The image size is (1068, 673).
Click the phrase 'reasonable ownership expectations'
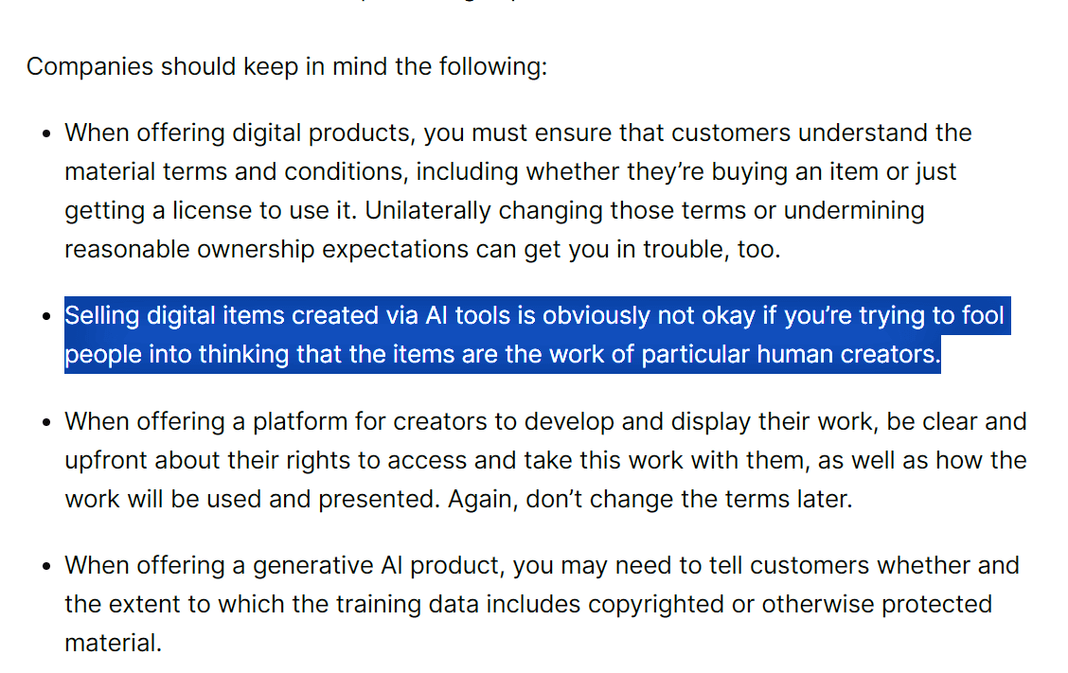[x=266, y=249]
